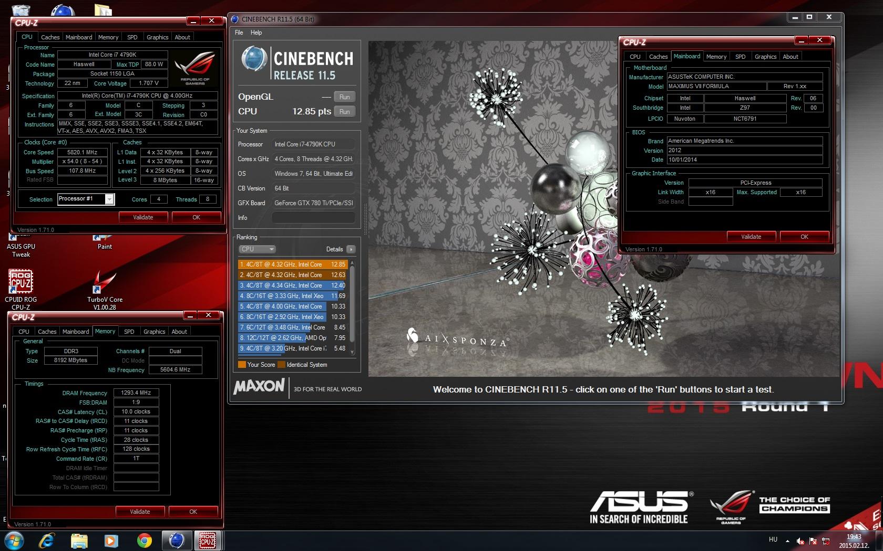
Task: Click the ROG logo in CPU-Z
Action: click(194, 68)
